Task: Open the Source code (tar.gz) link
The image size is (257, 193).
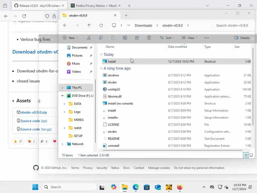Action: [36, 129]
